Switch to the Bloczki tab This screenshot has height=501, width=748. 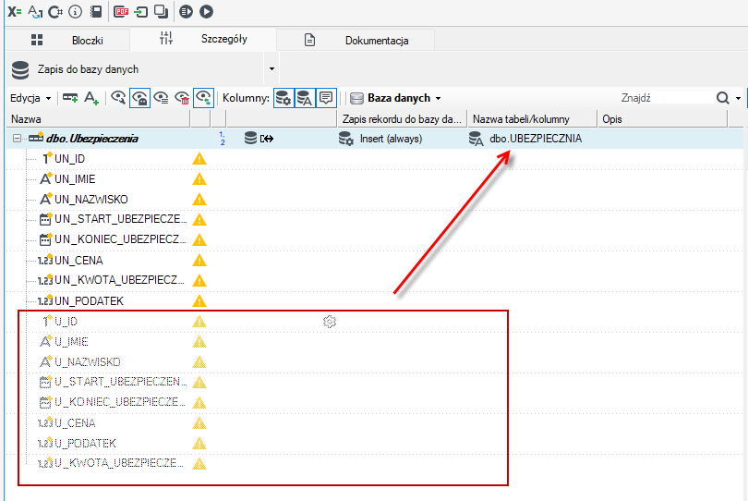tap(66, 40)
